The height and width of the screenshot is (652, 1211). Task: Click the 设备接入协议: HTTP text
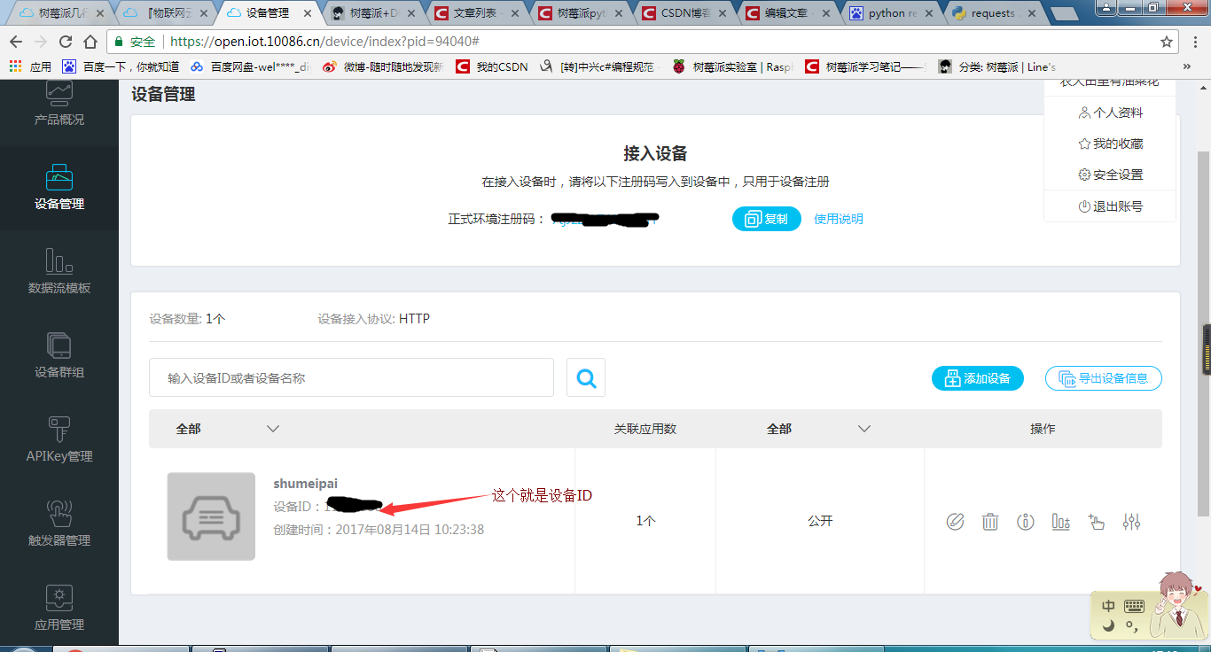374,319
